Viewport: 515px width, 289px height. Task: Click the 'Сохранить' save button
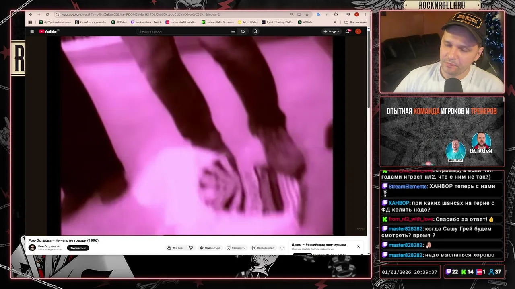tap(236, 248)
